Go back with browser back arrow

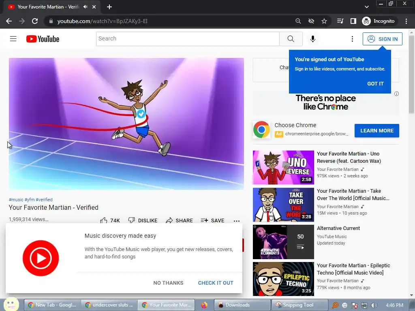(9, 21)
